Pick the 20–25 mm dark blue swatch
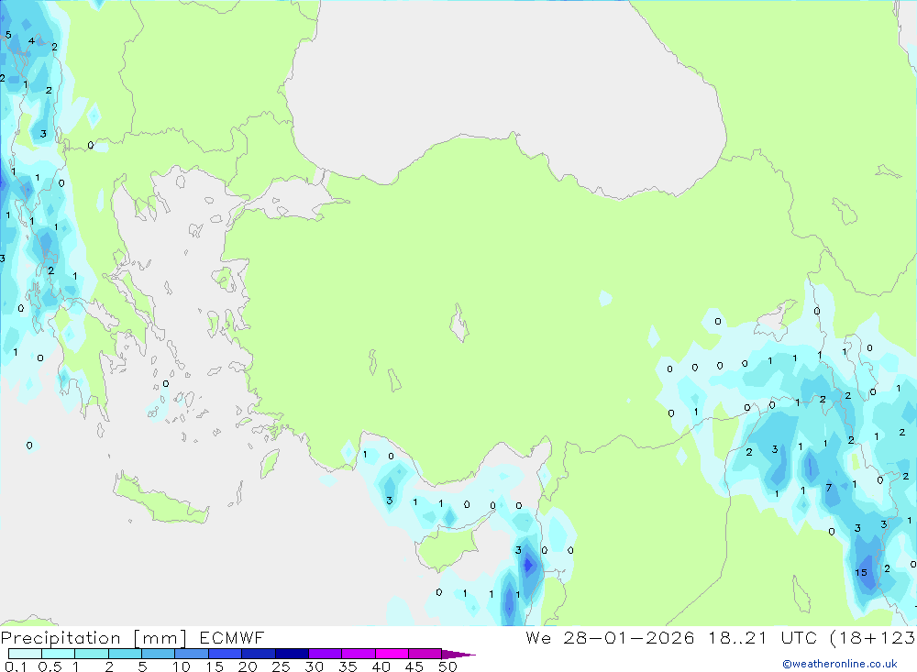This screenshot has height=672, width=917. pyautogui.click(x=258, y=654)
